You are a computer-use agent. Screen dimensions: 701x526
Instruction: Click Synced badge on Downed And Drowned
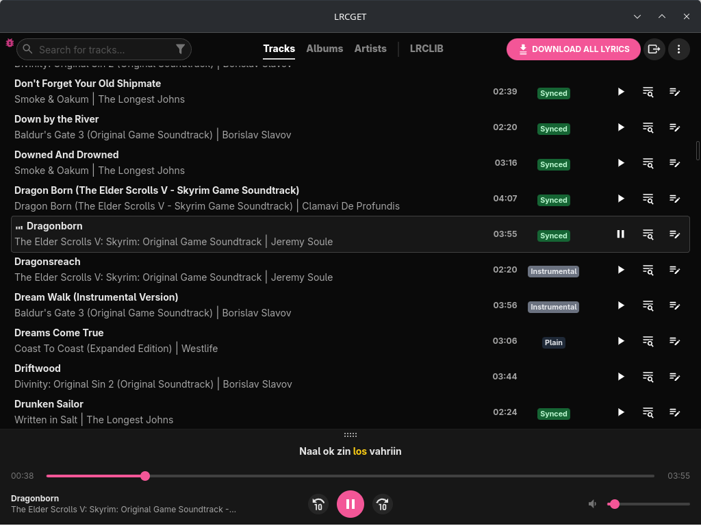(553, 164)
